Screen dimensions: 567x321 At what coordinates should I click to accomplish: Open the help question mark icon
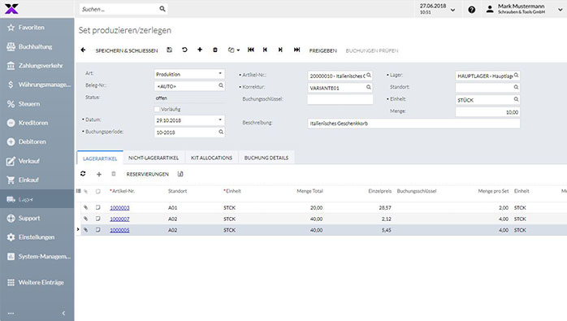tap(471, 10)
